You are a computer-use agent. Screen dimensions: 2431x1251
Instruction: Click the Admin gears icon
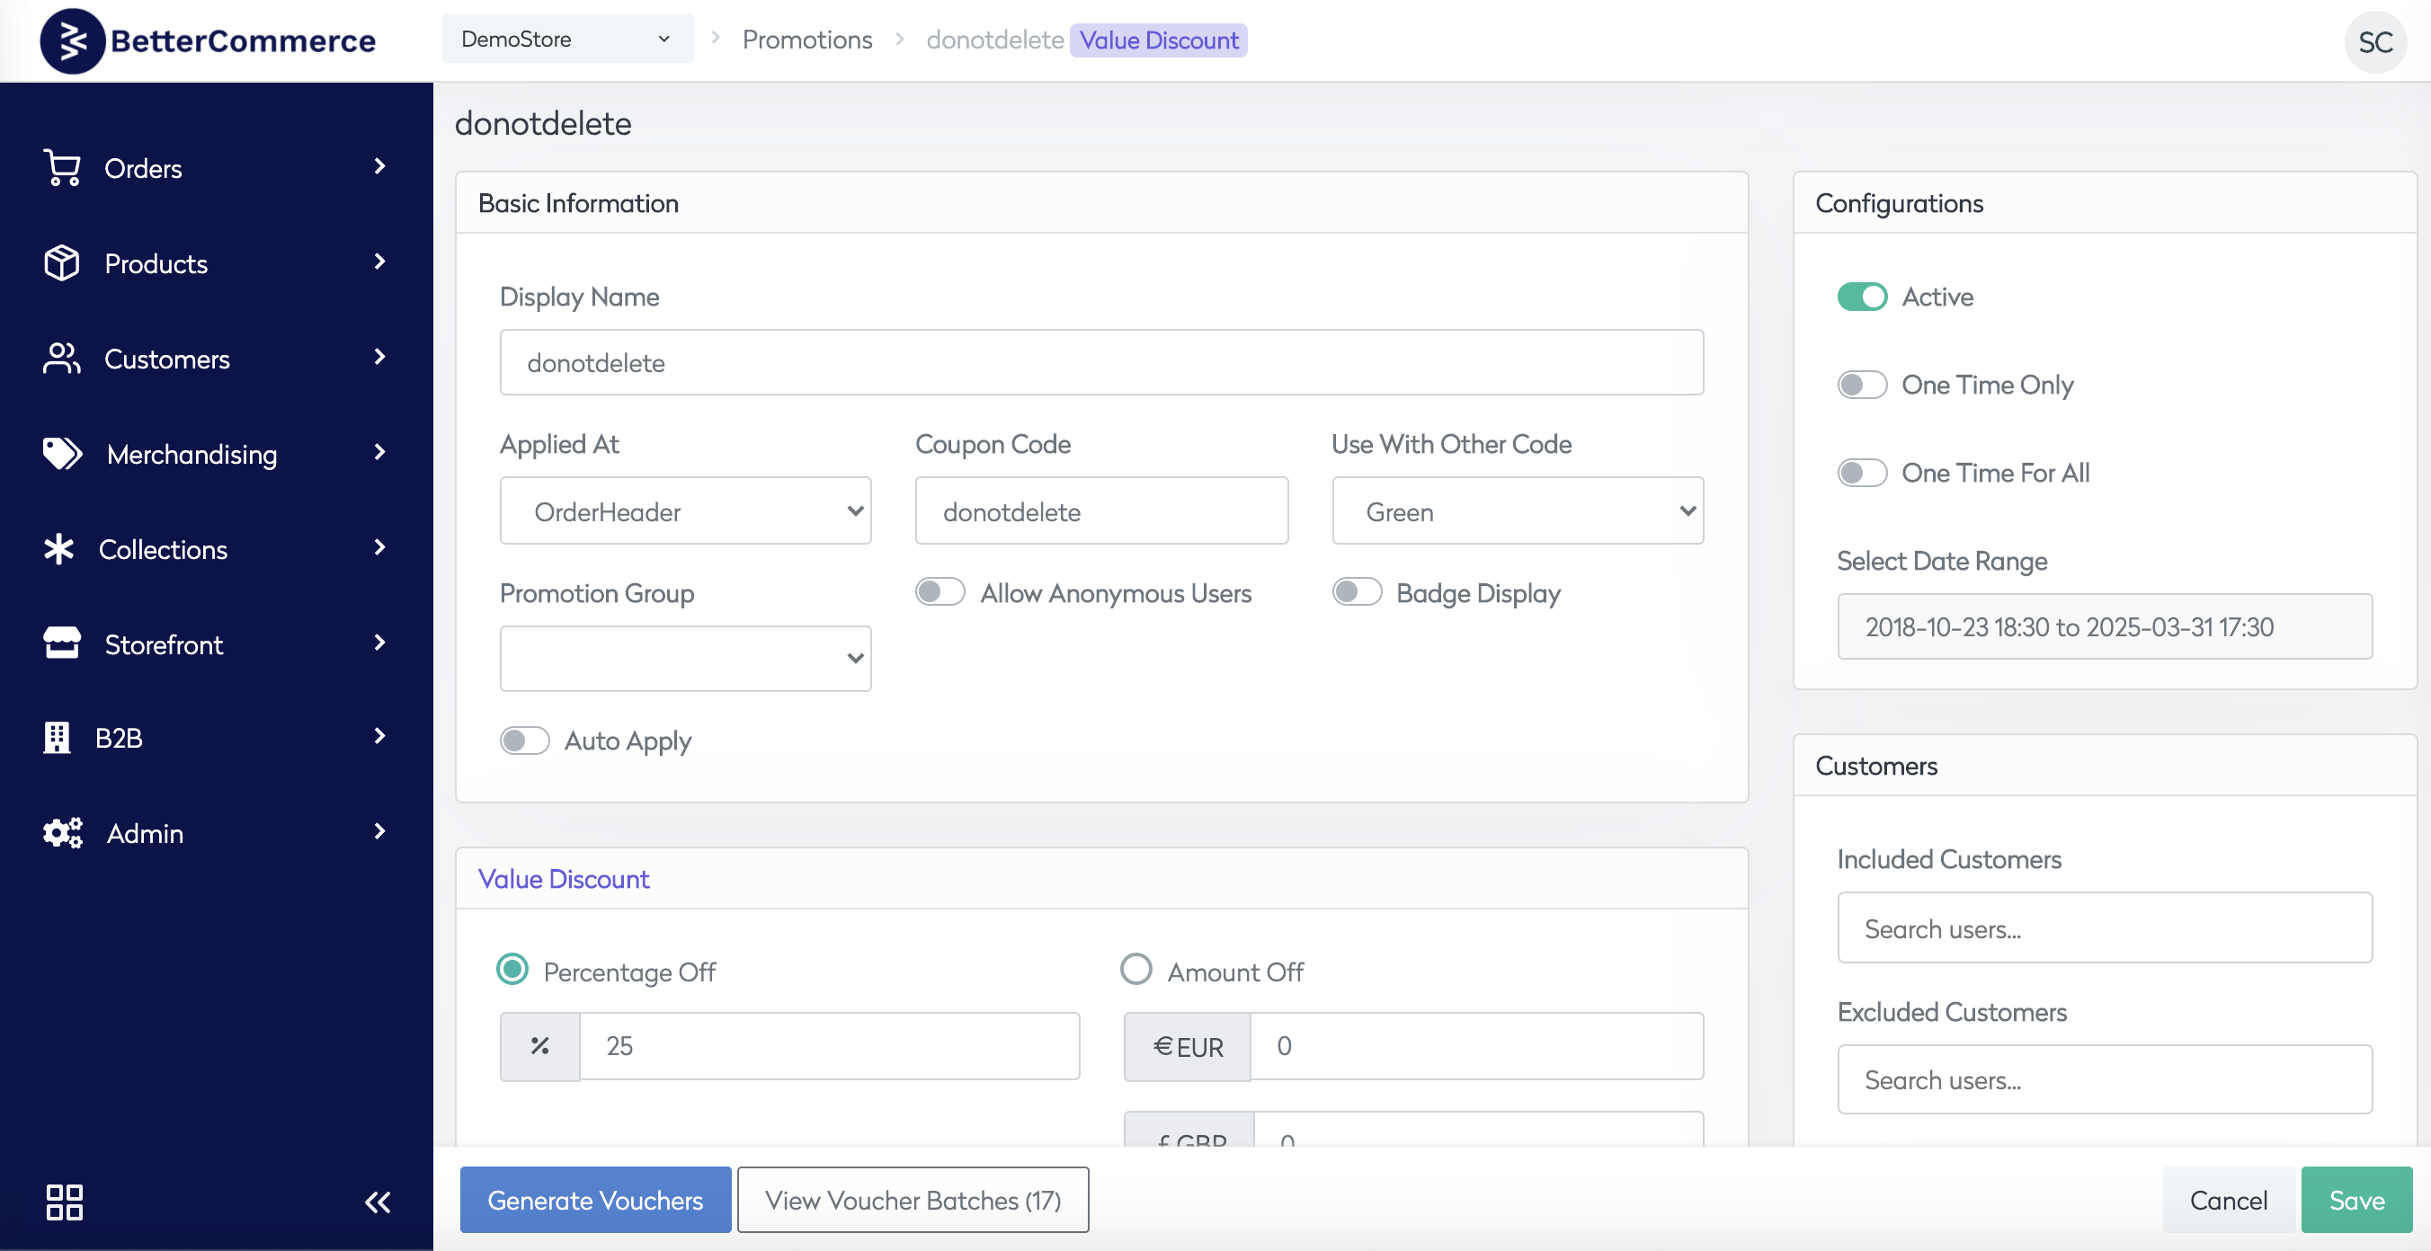point(63,833)
